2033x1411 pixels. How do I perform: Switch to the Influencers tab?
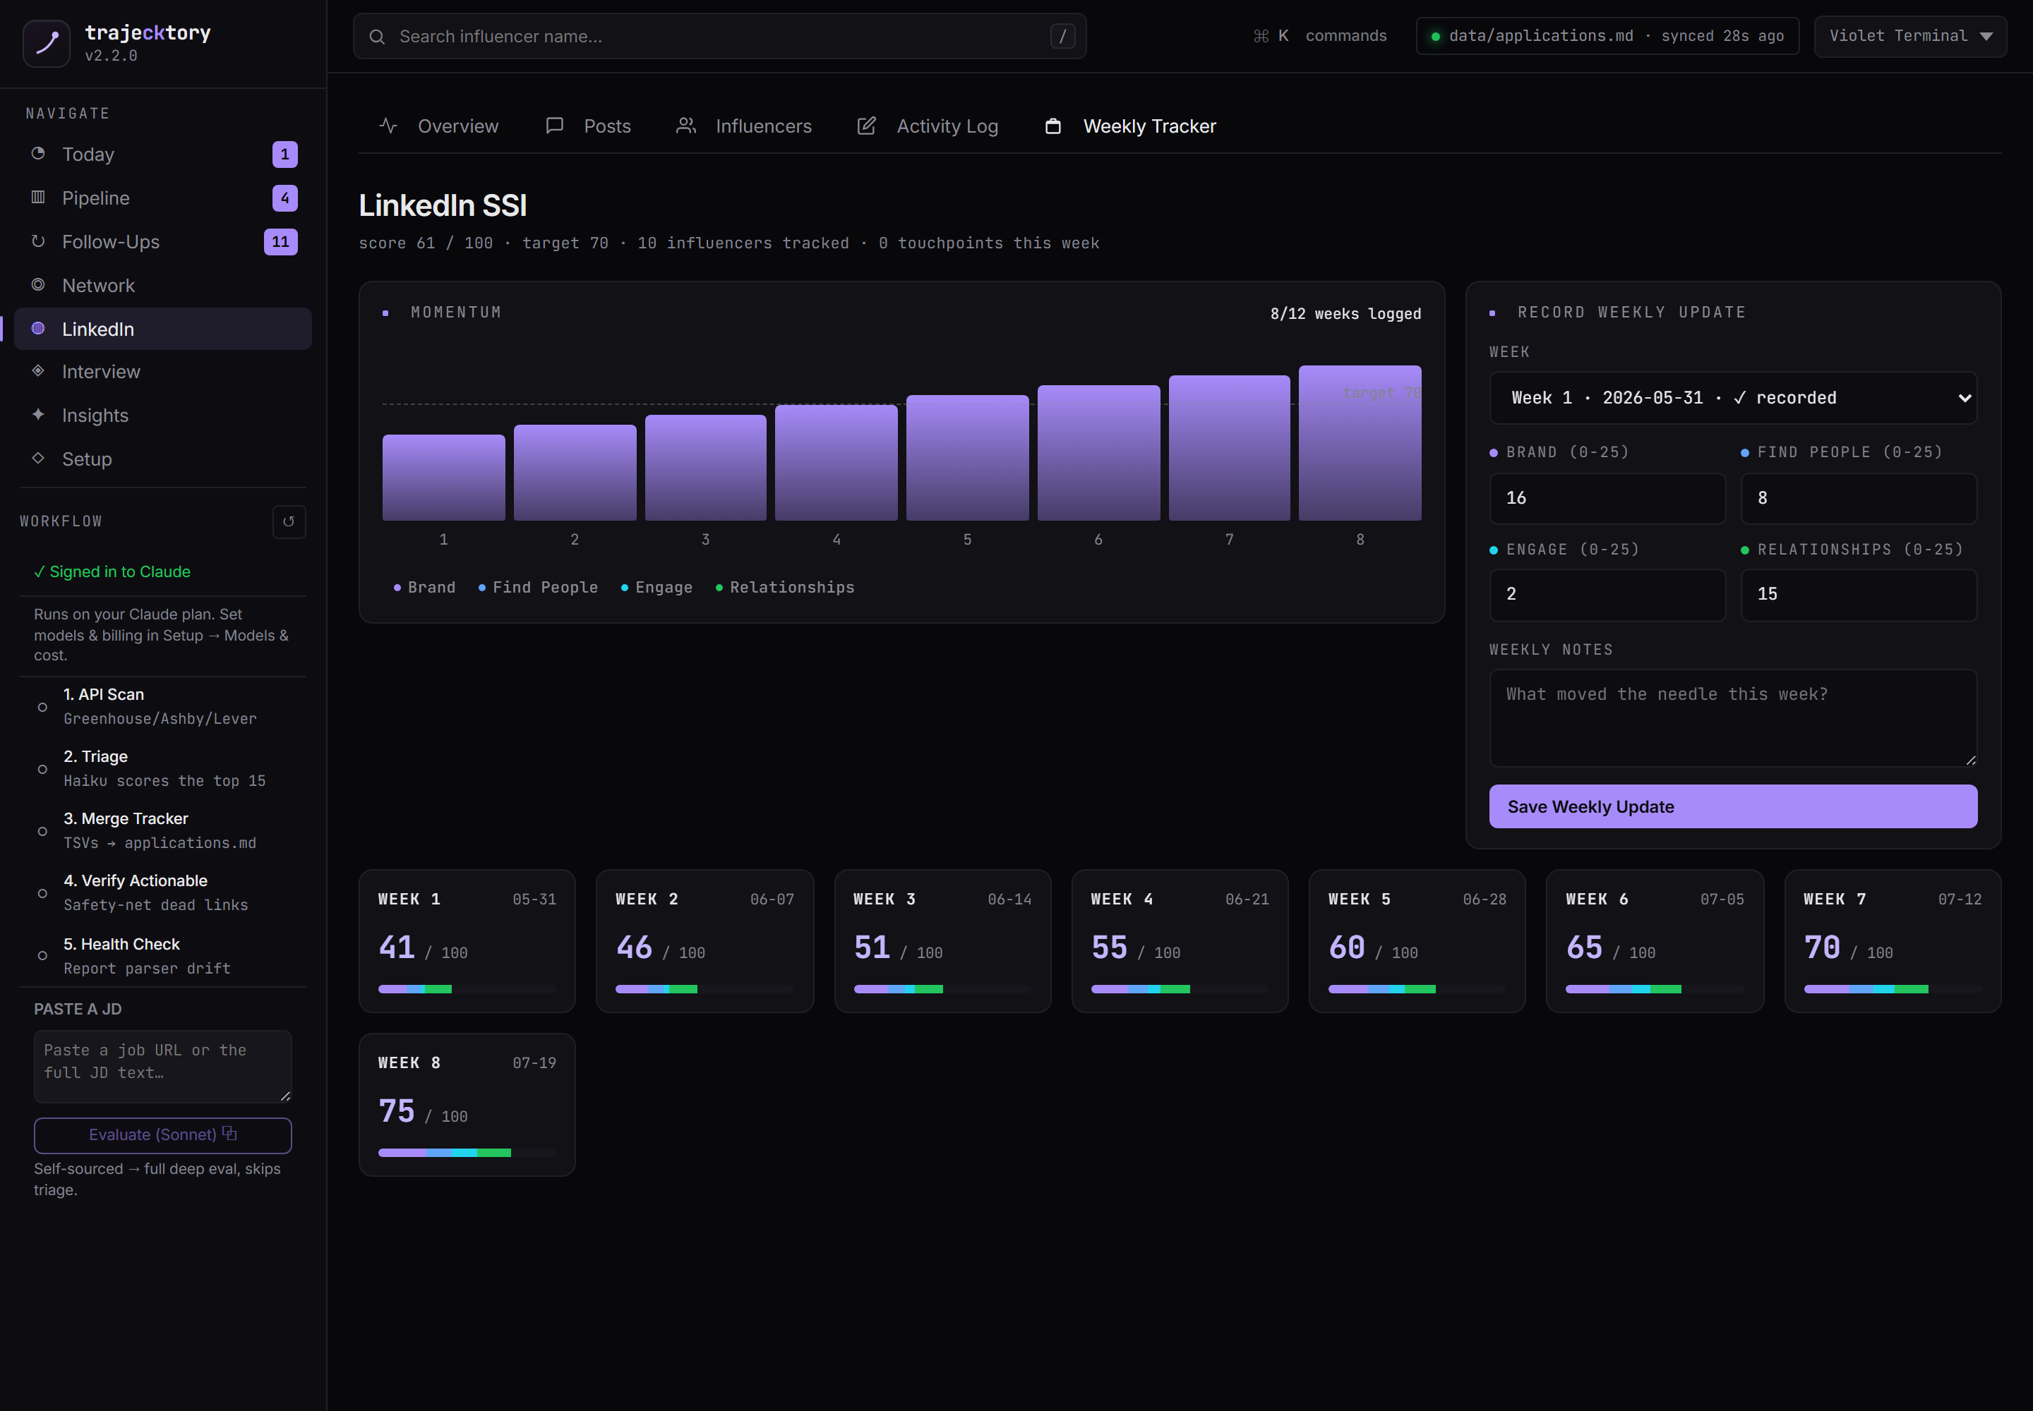(744, 126)
